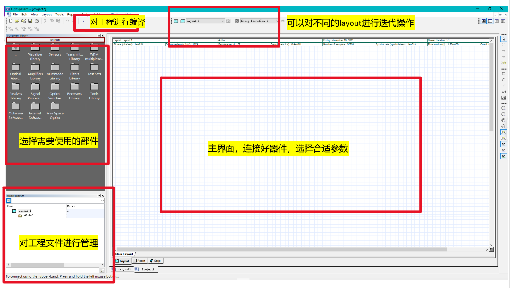511x288 pixels.
Task: Select the Text label tool
Action: [504, 92]
